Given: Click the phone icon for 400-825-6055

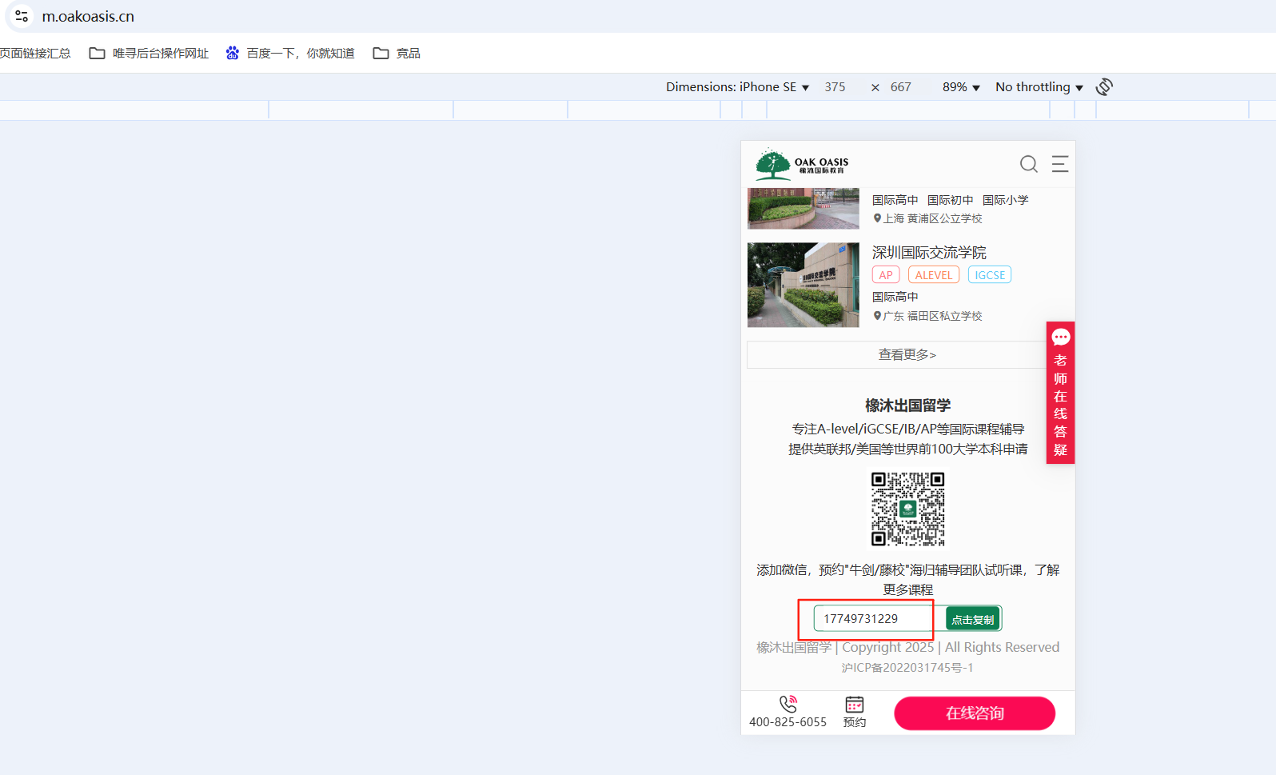Looking at the screenshot, I should pyautogui.click(x=788, y=704).
